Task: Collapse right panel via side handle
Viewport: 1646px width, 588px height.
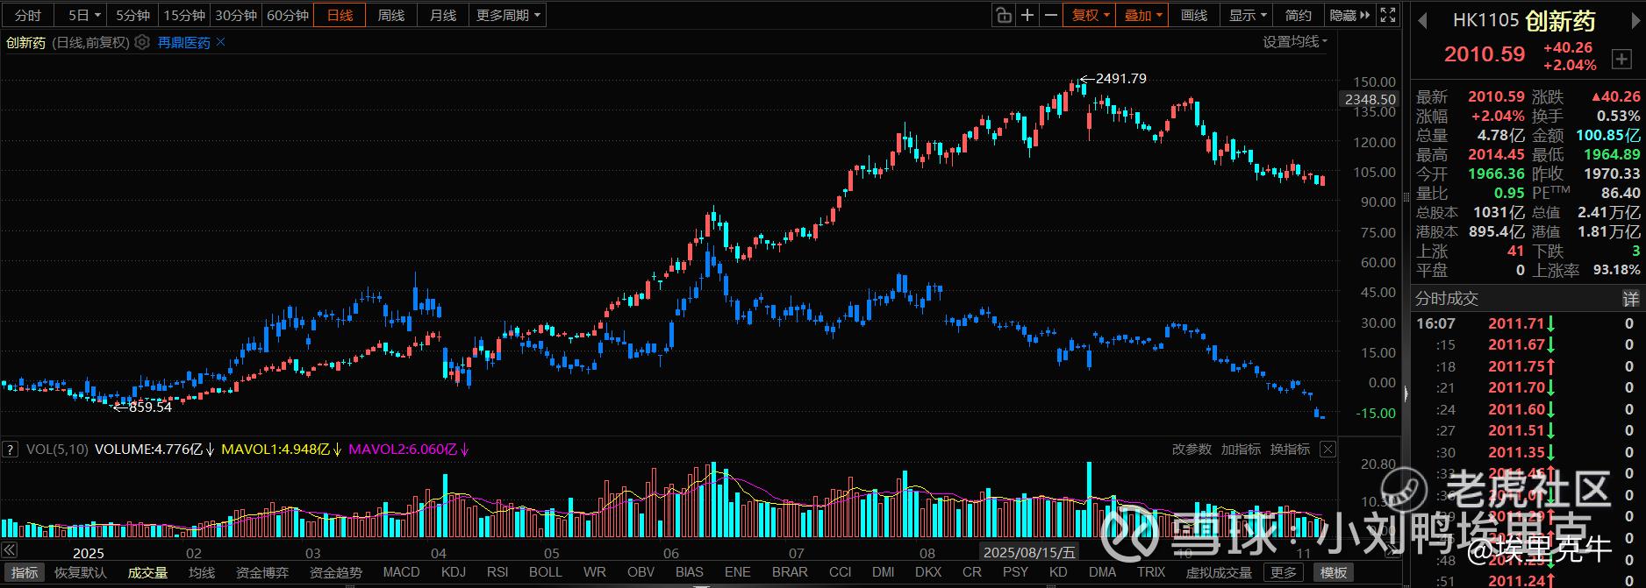Action: (x=1406, y=395)
